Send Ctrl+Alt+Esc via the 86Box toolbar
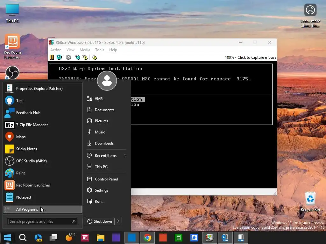This screenshot has width=326, height=244. point(85,57)
